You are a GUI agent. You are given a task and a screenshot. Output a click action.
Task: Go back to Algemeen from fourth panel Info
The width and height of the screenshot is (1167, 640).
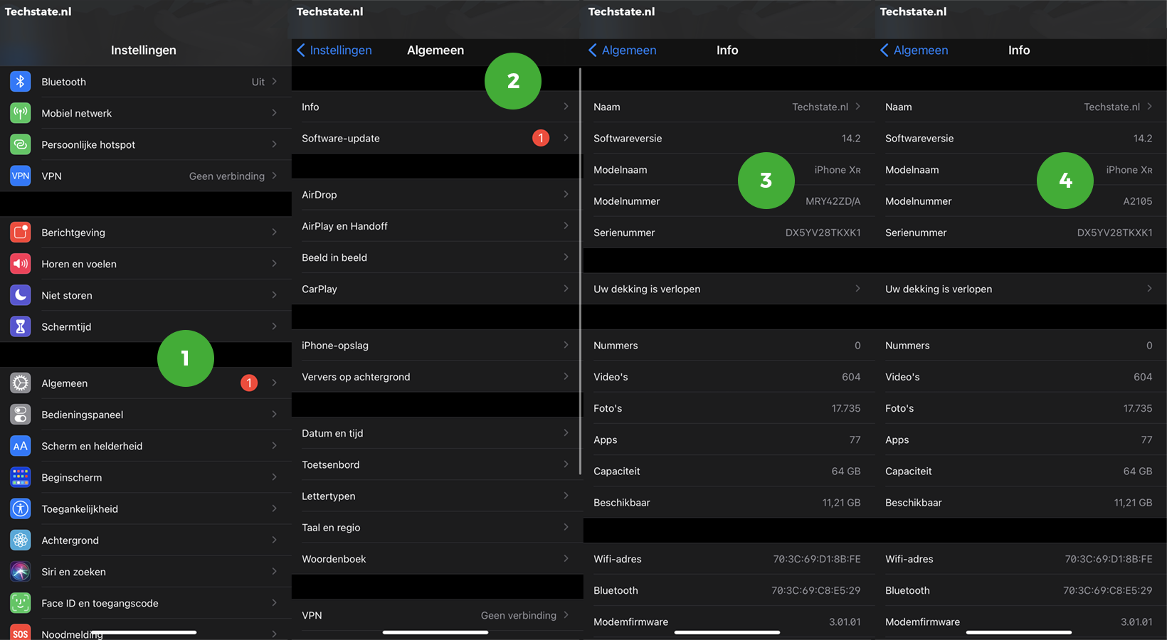pyautogui.click(x=914, y=50)
